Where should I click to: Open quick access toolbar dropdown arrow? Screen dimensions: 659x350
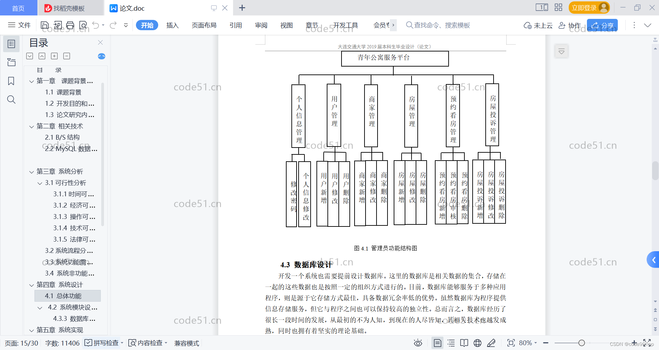point(126,25)
